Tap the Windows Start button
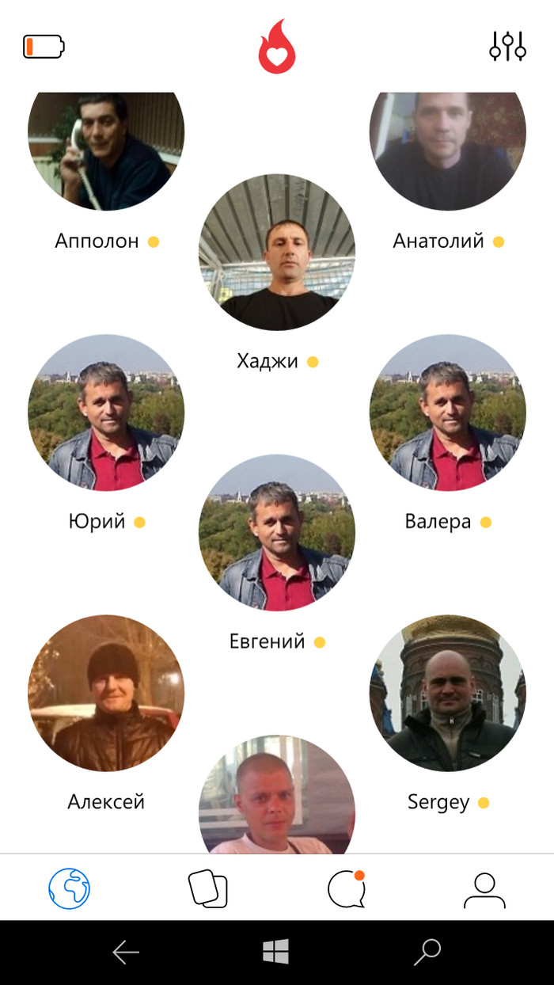The image size is (554, 985). pos(276,952)
